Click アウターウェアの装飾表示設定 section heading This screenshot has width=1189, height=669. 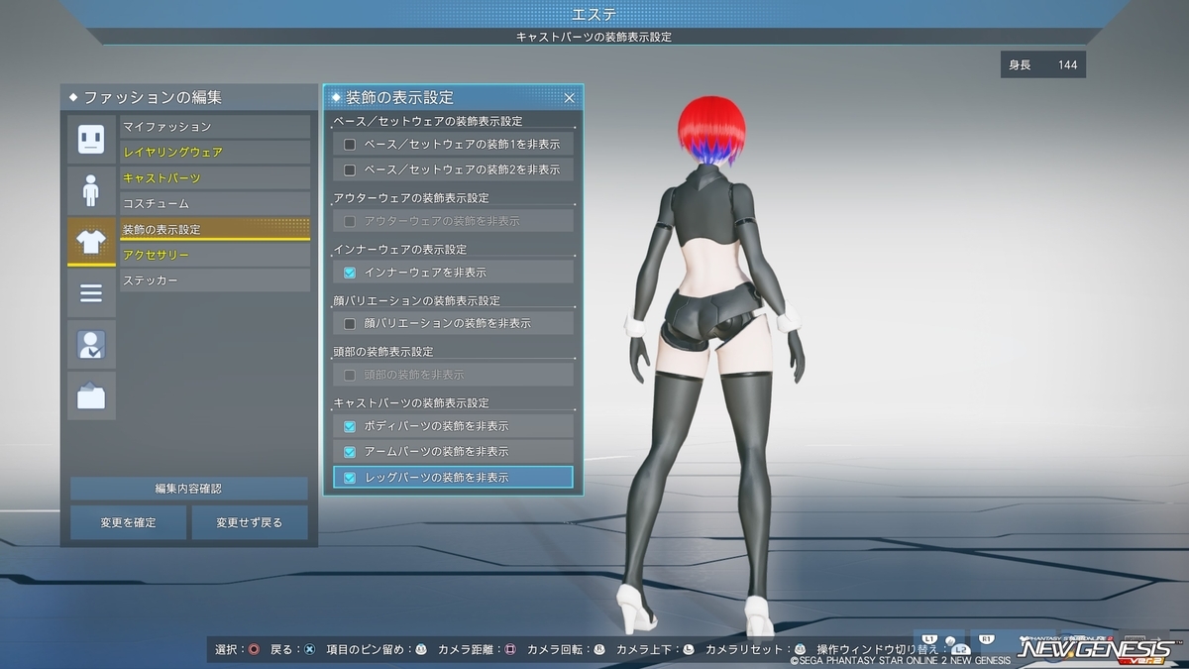point(411,198)
